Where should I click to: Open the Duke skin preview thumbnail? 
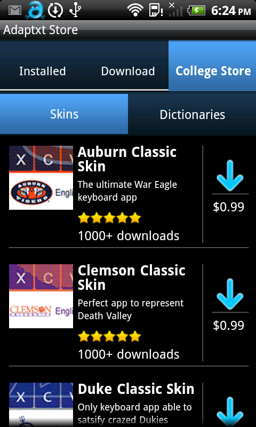[41, 405]
